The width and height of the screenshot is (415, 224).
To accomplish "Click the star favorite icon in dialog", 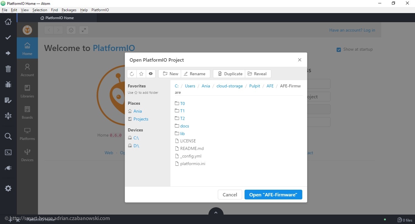I will [x=141, y=74].
